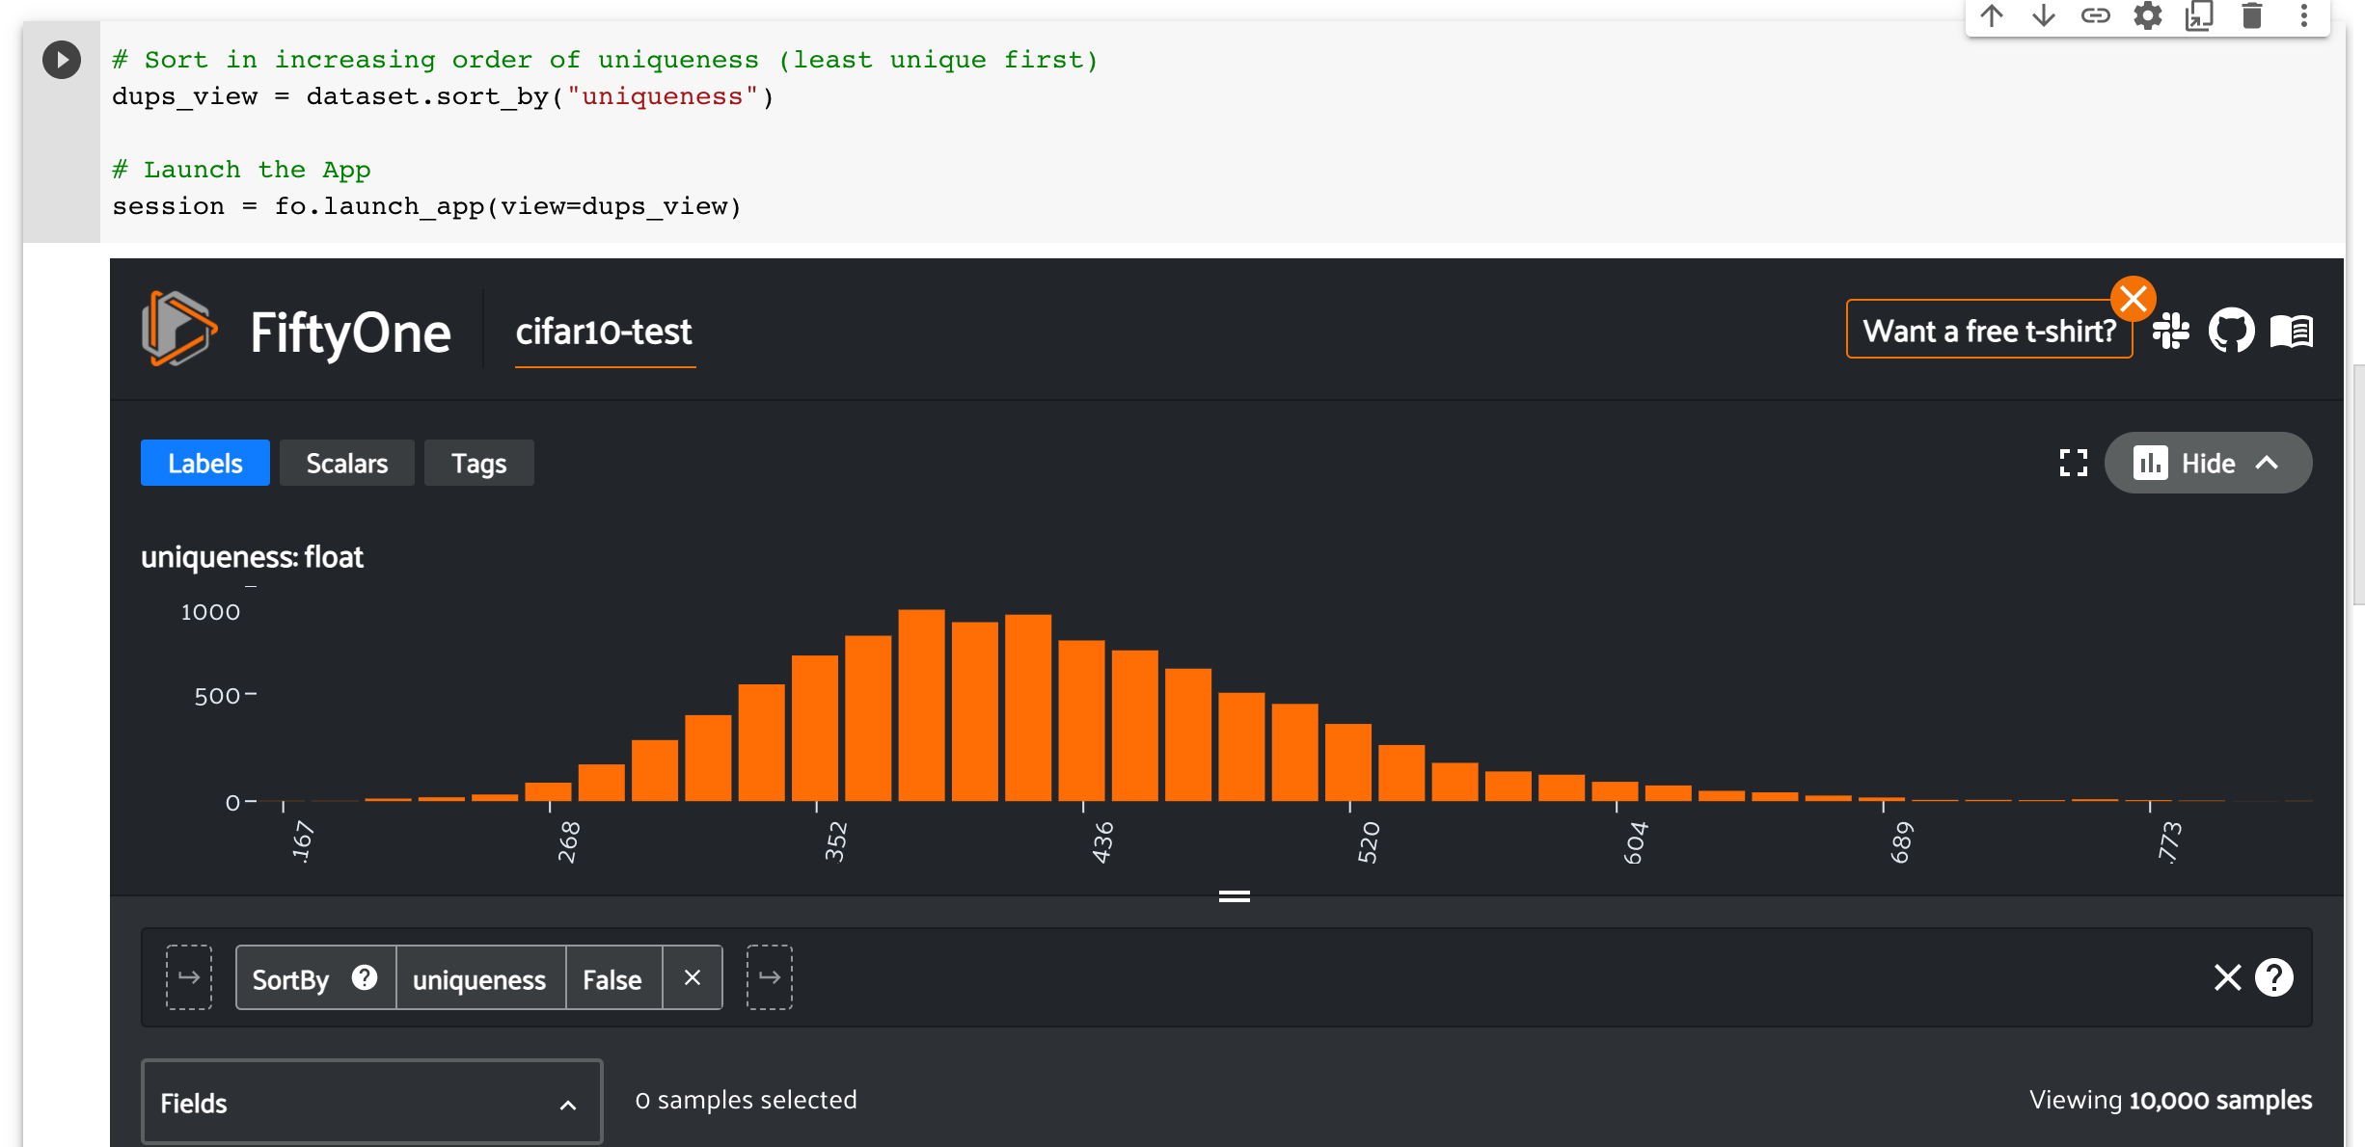Image resolution: width=2365 pixels, height=1147 pixels.
Task: Add stage before SortBy
Action: tap(189, 977)
